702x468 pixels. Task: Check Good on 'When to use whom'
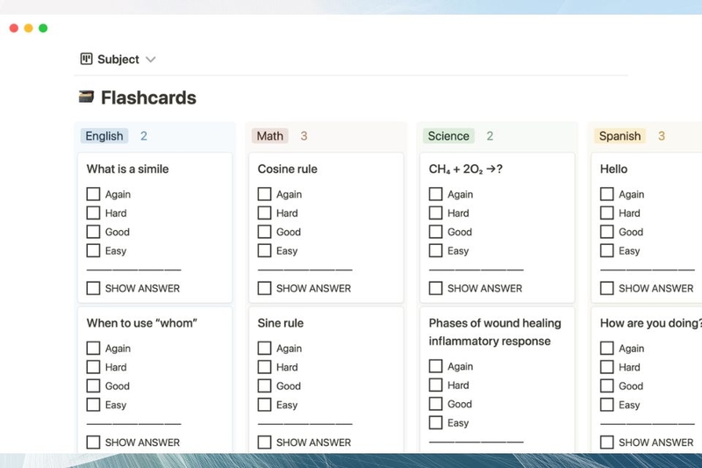93,385
